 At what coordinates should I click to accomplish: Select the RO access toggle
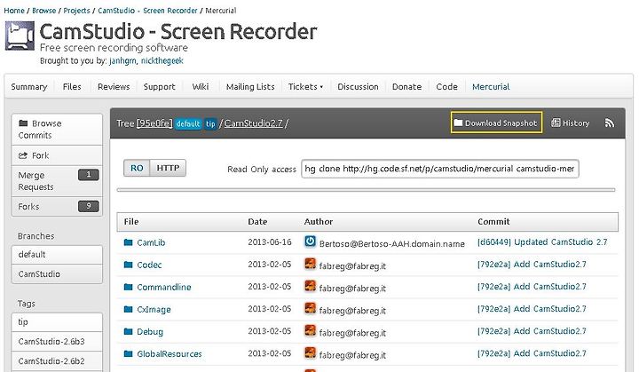137,168
